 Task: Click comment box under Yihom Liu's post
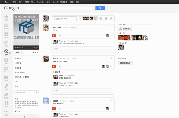(x=83, y=91)
